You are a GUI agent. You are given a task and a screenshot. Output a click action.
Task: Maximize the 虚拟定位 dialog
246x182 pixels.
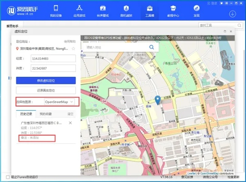pyautogui.click(x=225, y=31)
